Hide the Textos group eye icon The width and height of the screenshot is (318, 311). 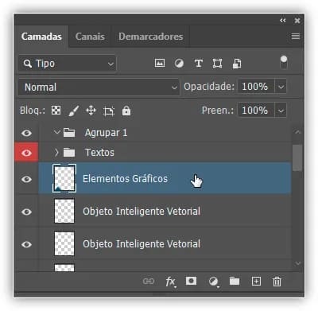pyautogui.click(x=26, y=153)
